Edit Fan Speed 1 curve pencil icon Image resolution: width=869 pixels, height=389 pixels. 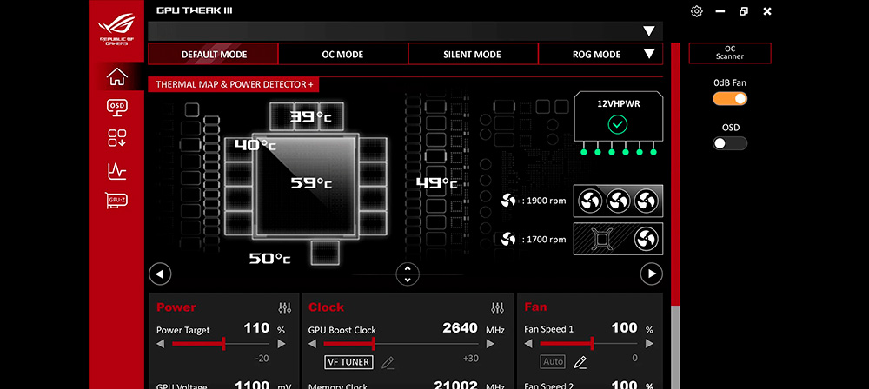click(x=580, y=362)
